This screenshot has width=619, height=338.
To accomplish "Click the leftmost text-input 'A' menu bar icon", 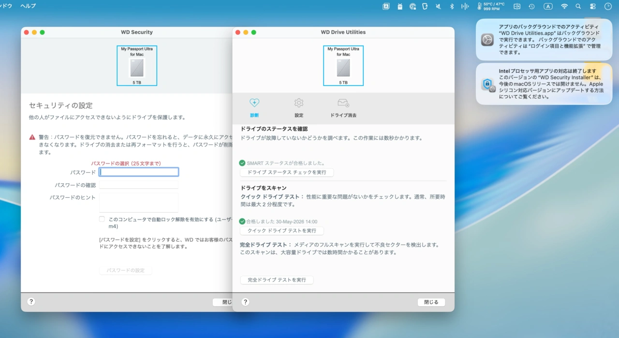I will [x=386, y=6].
